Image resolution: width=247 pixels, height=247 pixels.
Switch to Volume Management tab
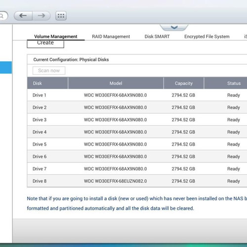click(56, 37)
